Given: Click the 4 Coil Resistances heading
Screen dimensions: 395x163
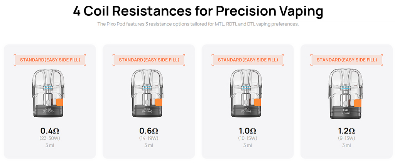Looking at the screenshot, I should (198, 11).
